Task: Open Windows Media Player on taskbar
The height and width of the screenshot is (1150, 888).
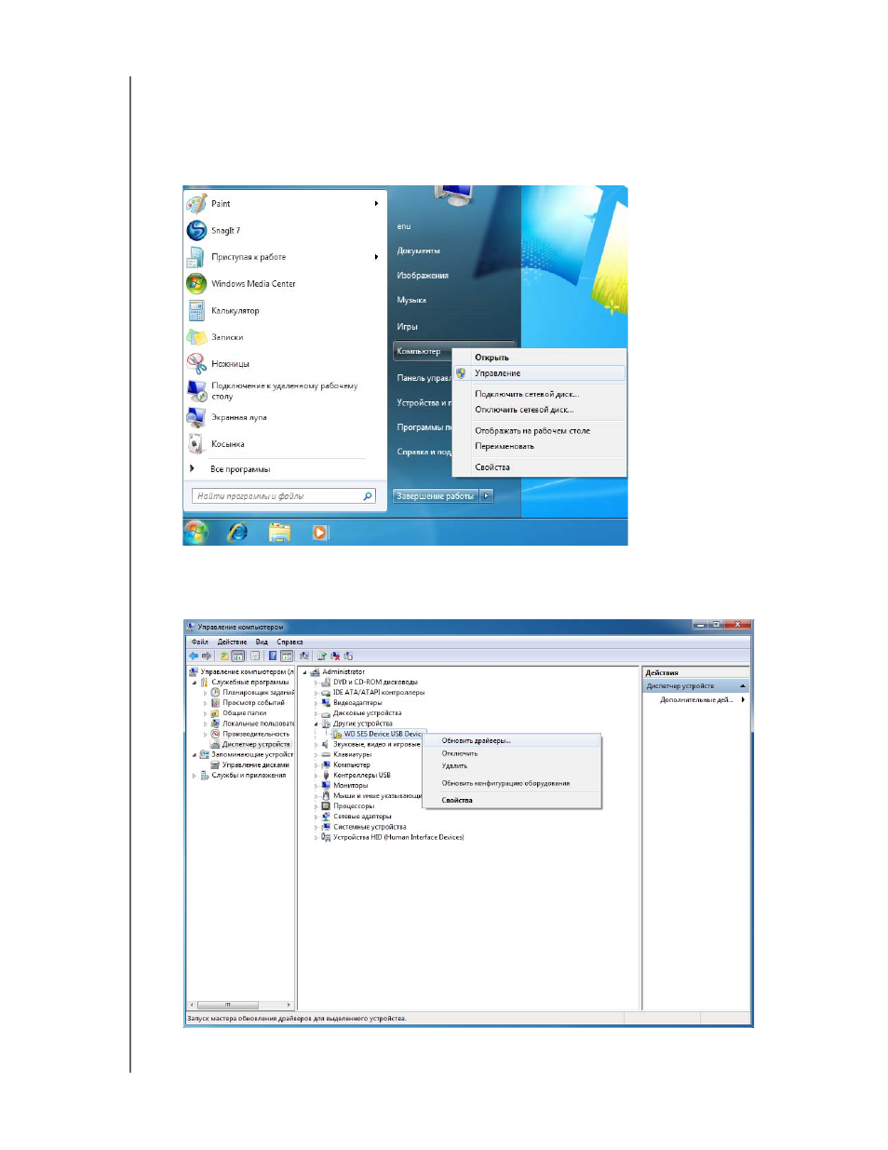Action: coord(320,533)
